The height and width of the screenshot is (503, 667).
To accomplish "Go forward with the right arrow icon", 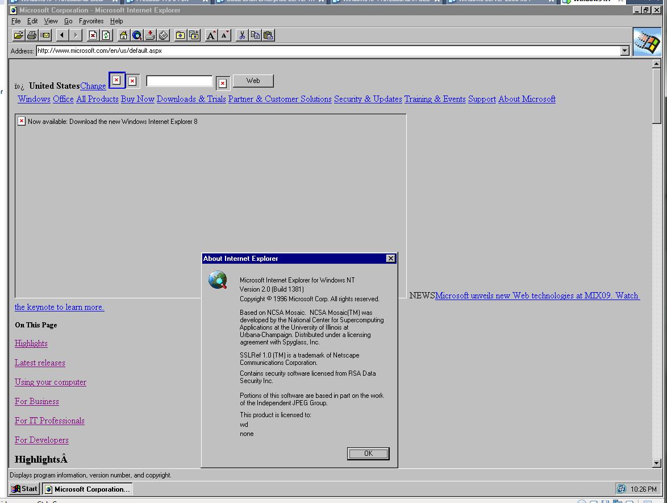I will (76, 35).
